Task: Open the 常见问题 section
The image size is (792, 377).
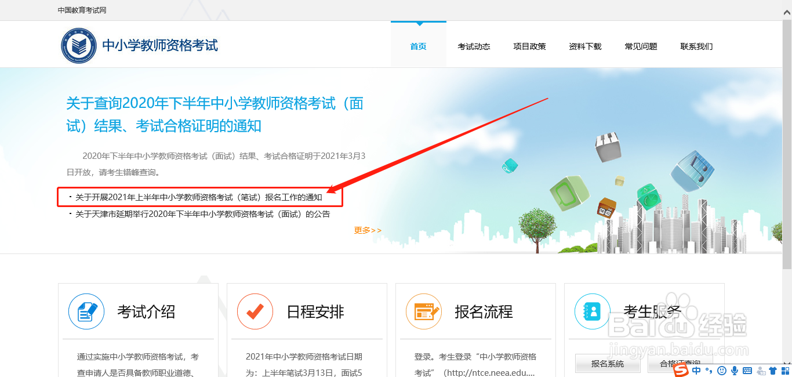Action: tap(641, 46)
